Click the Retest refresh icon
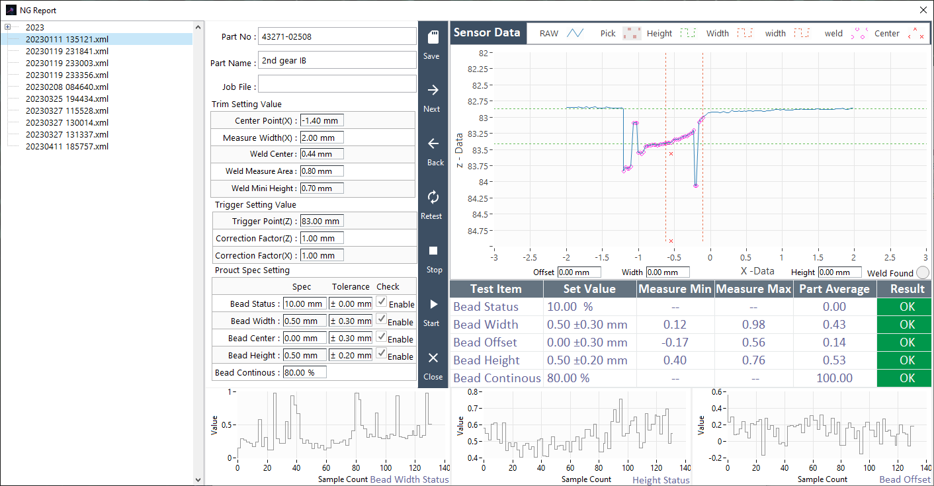Screen dimensions: 934x486 [x=433, y=197]
